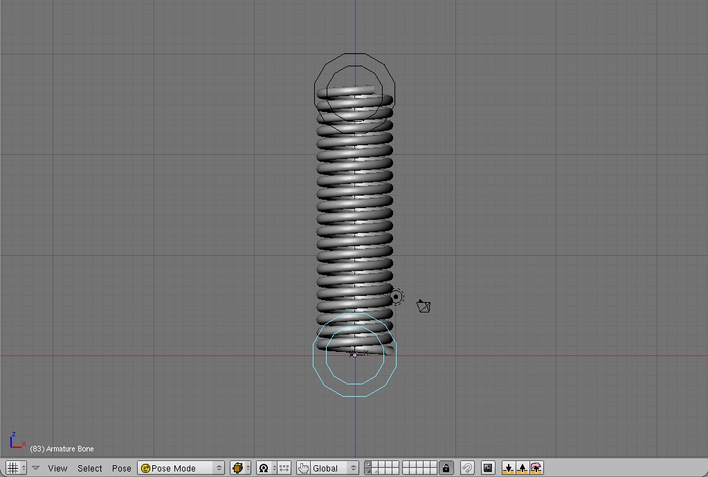708x477 pixels.
Task: Open the solid draw type selector
Action: pos(240,468)
